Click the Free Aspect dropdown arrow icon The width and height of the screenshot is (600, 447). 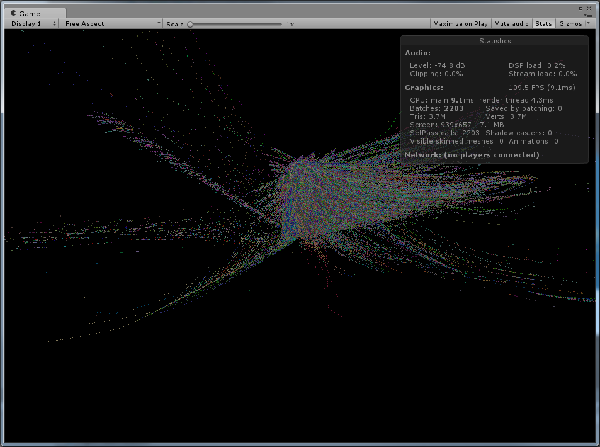158,23
